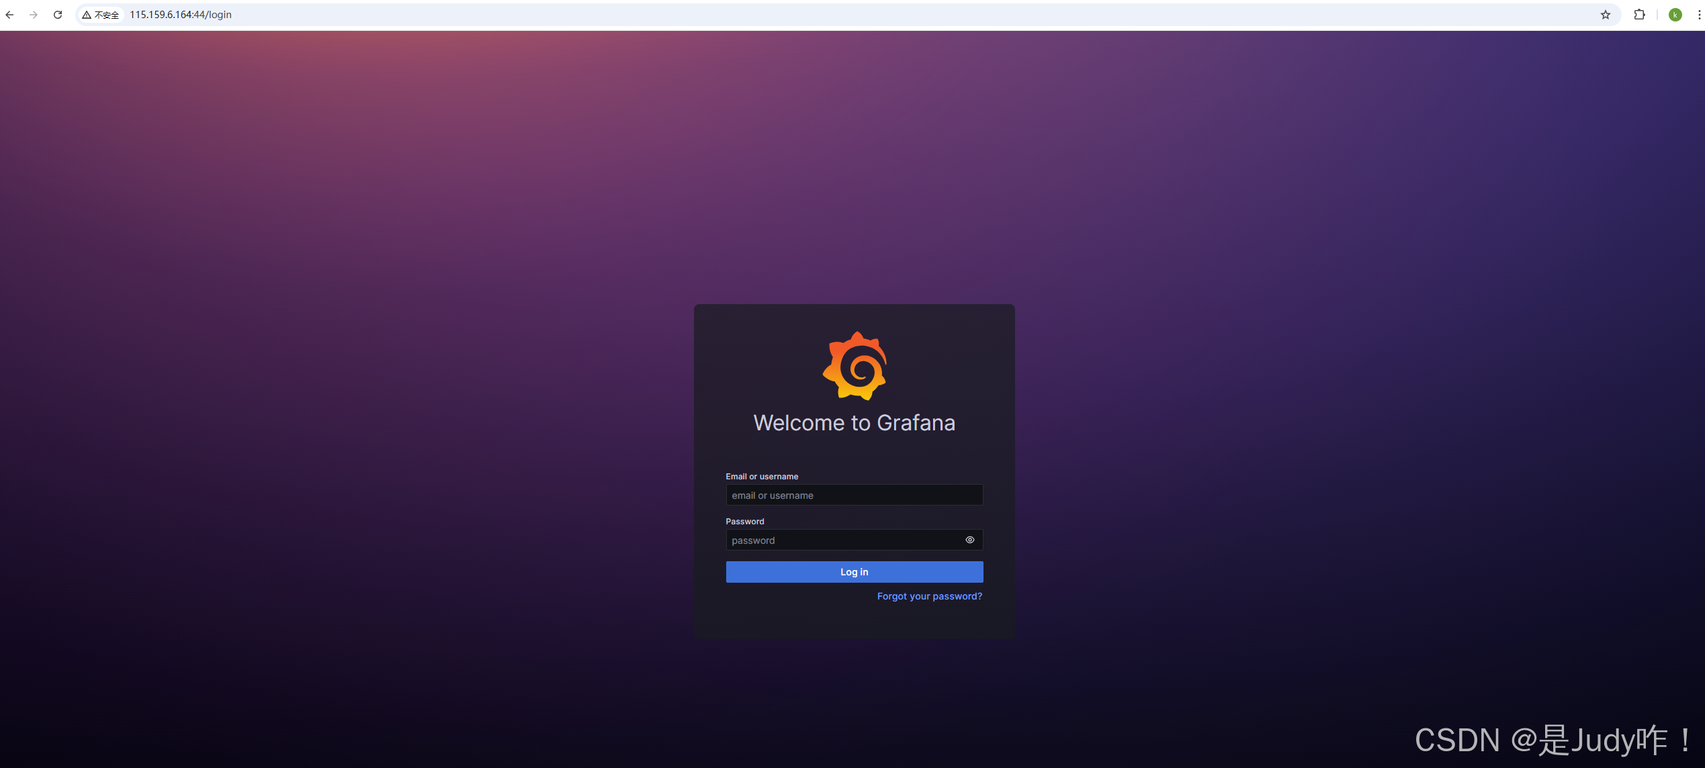The height and width of the screenshot is (768, 1705).
Task: Click the Welcome to Grafana heading
Action: [854, 423]
